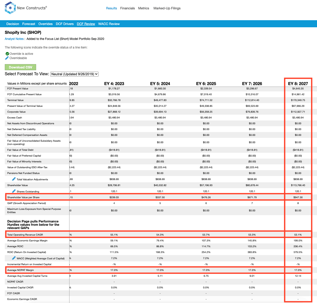This screenshot has height=303, width=317.
Task: Click the Total Operating Revenue CAGR label
Action: point(25,235)
